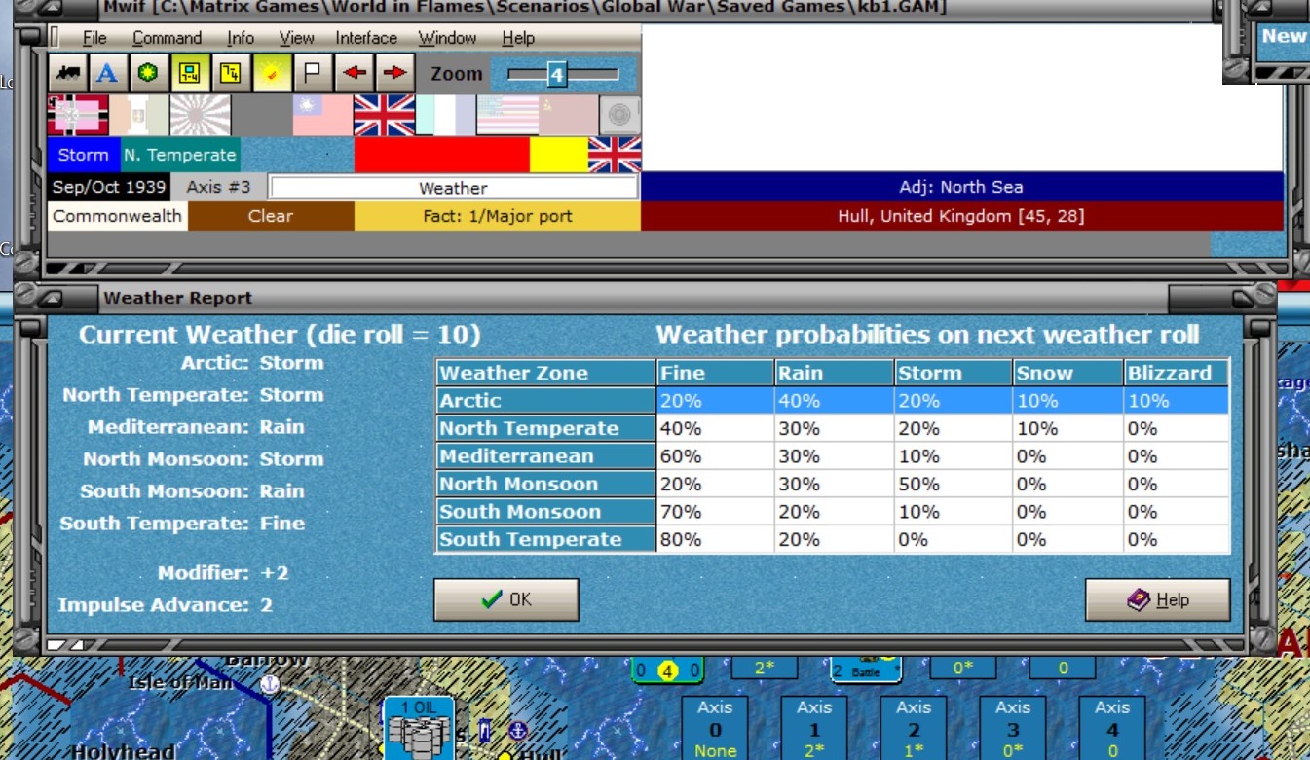Click the Fact: 1/Major port label

[498, 216]
